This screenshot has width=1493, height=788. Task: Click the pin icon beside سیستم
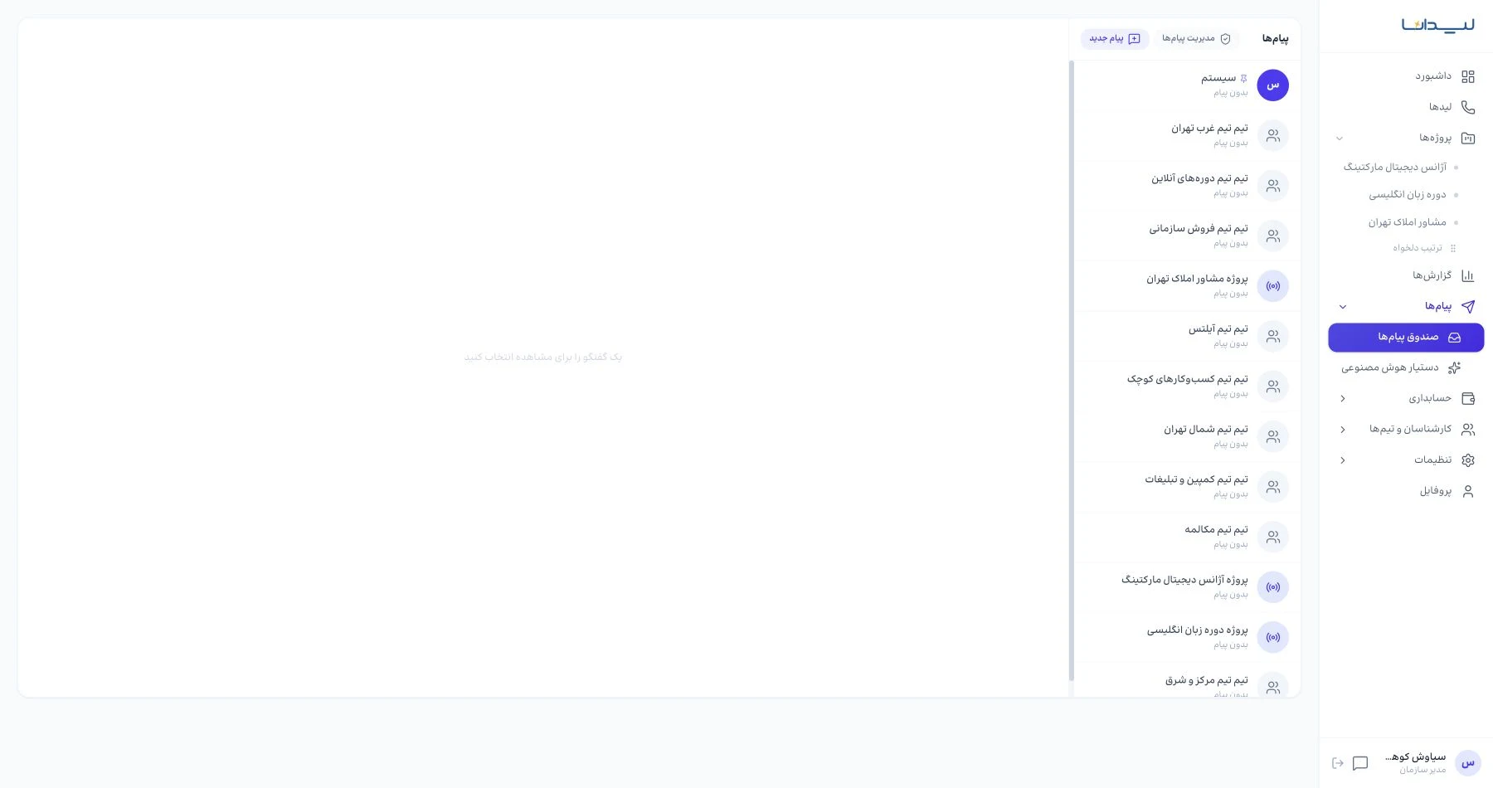pos(1243,79)
